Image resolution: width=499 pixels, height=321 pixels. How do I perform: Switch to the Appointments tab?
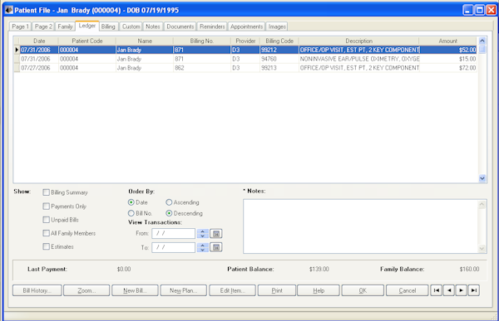pyautogui.click(x=247, y=27)
